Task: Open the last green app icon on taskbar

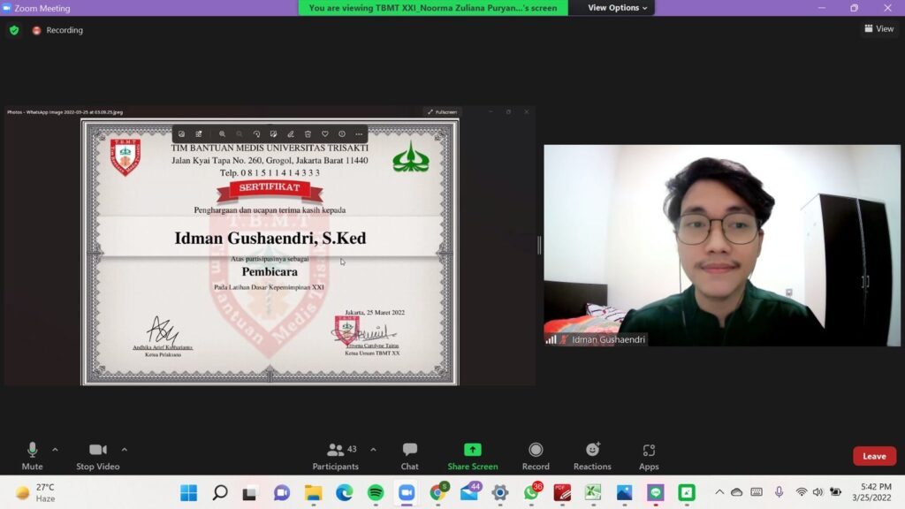Action: 687,493
